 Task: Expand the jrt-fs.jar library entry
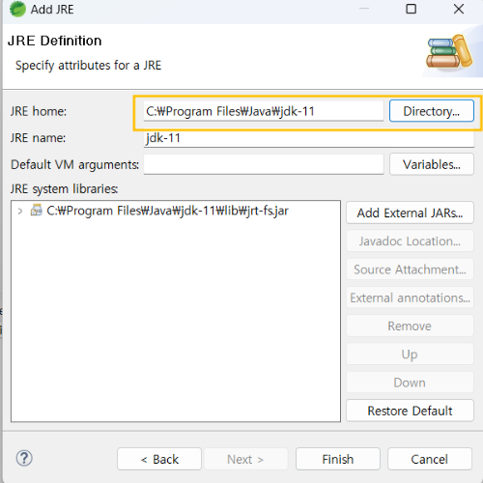tap(20, 212)
